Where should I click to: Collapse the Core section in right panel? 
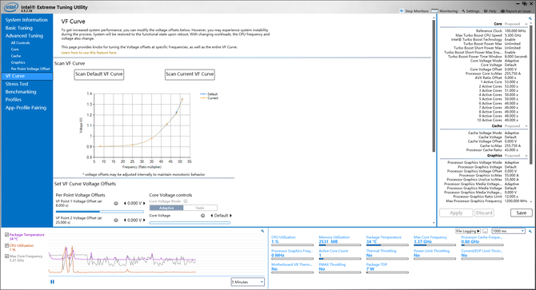pos(526,24)
